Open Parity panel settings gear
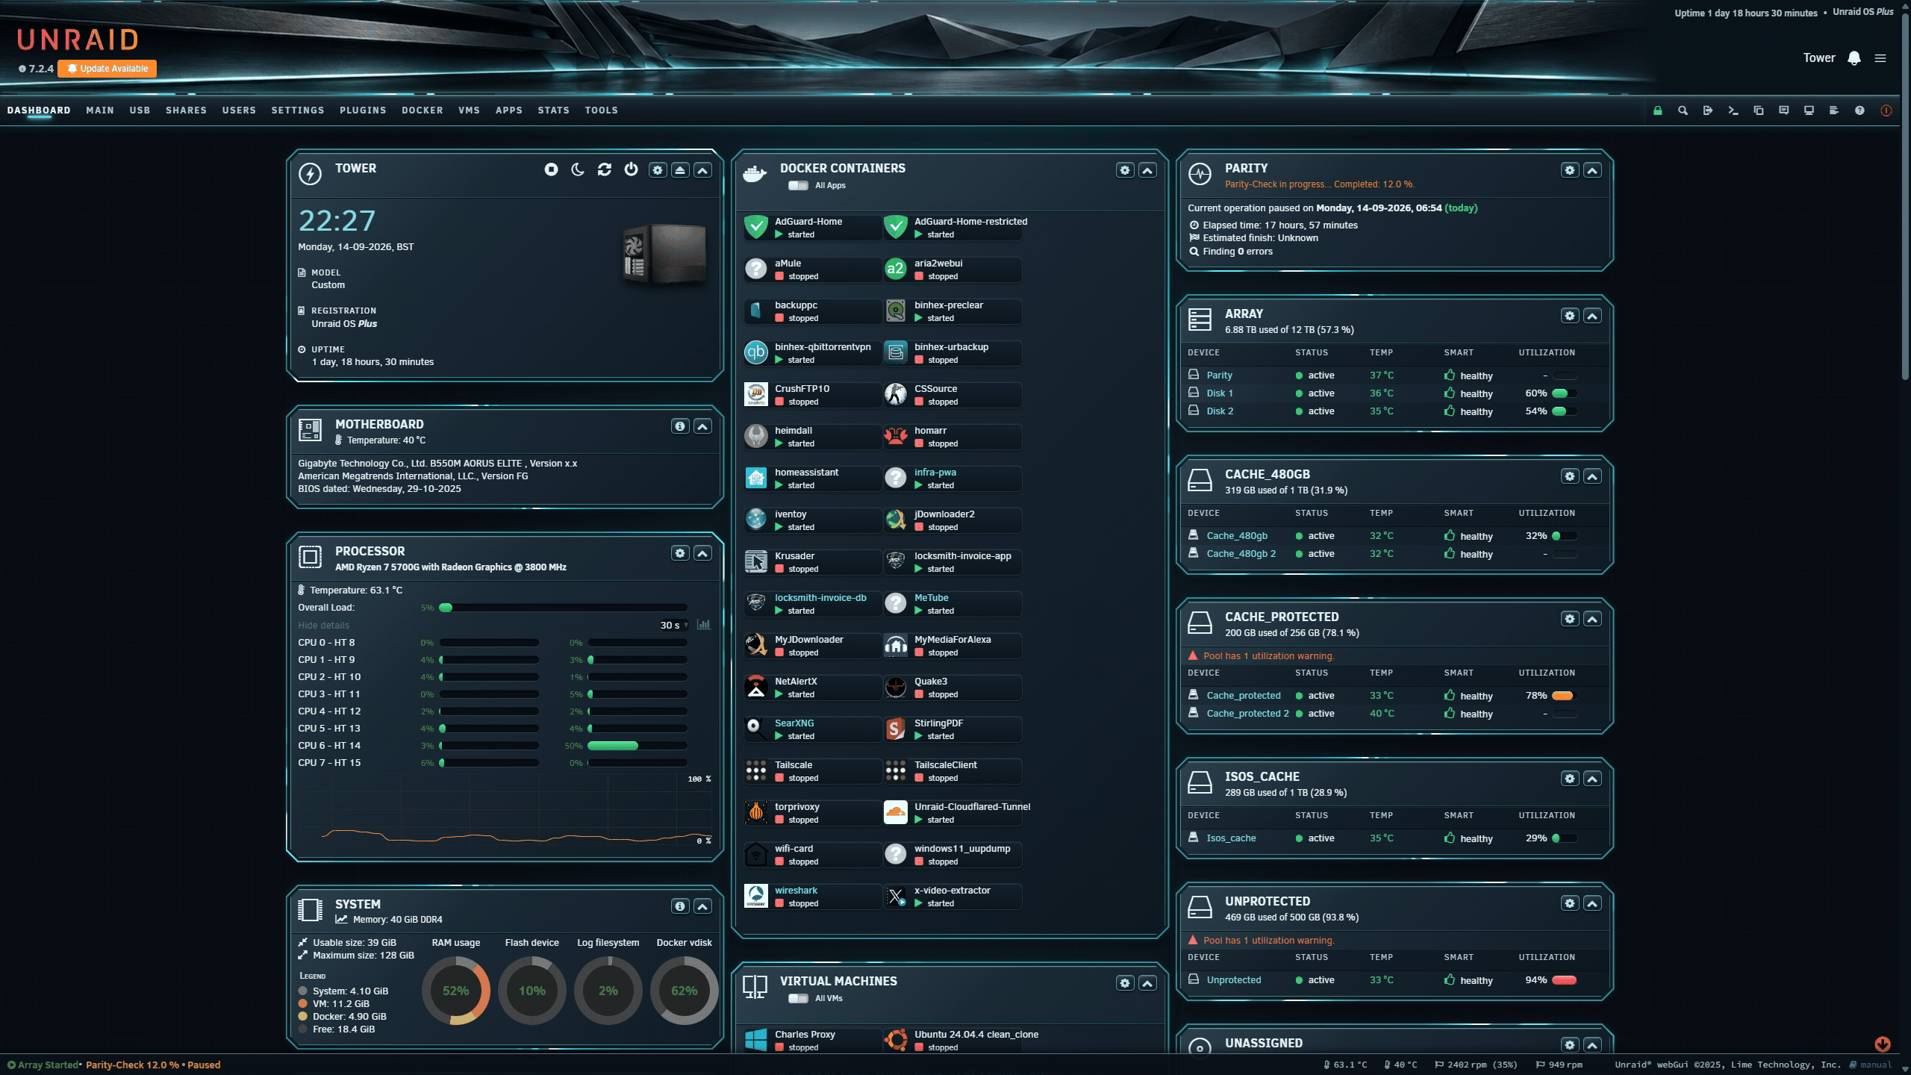Viewport: 1911px width, 1075px height. pos(1570,170)
